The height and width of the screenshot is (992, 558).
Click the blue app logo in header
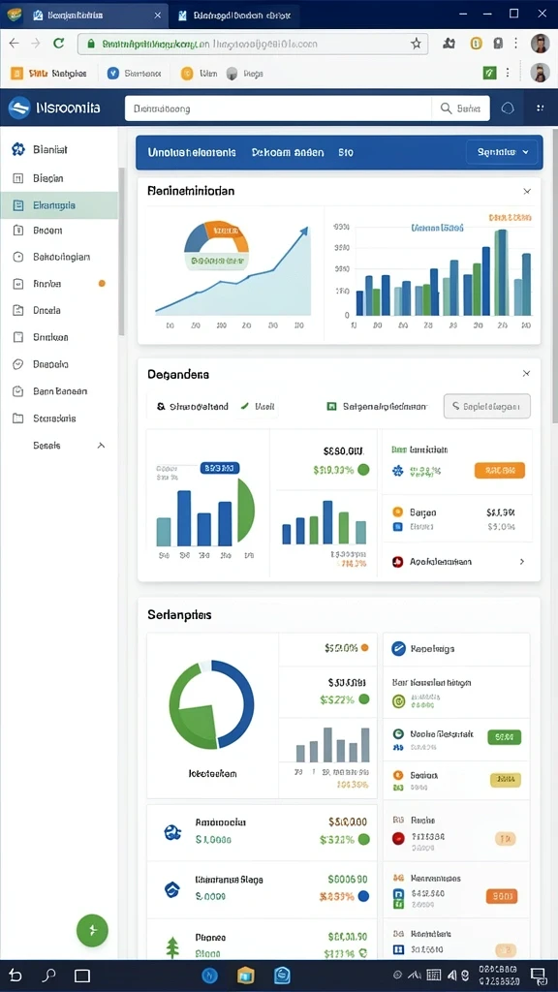pos(19,108)
